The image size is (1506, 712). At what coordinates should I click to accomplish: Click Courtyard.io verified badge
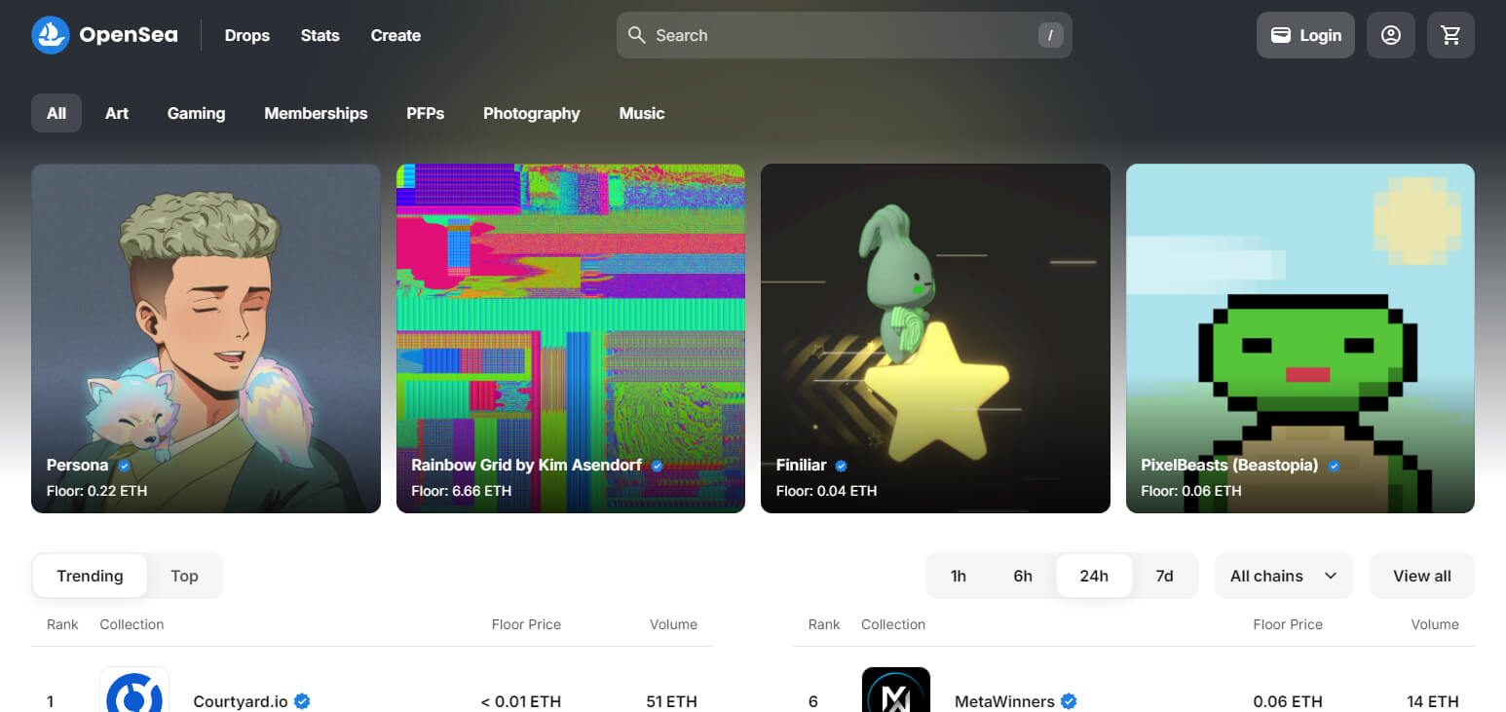(302, 701)
